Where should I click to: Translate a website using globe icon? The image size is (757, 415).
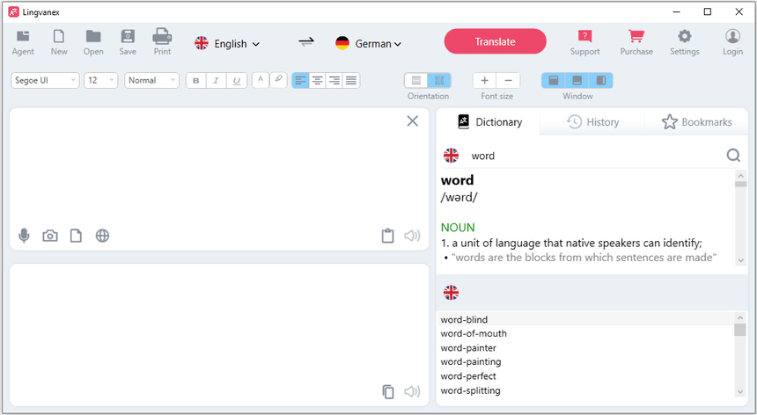point(102,236)
